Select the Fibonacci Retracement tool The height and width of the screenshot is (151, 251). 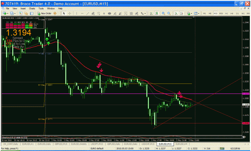pyautogui.click(x=99, y=14)
